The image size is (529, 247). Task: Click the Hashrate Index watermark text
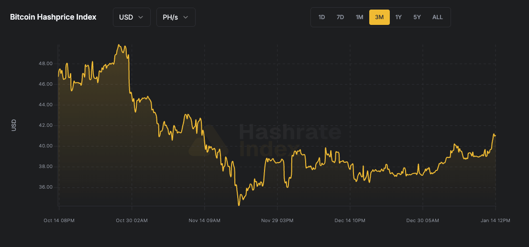290,140
